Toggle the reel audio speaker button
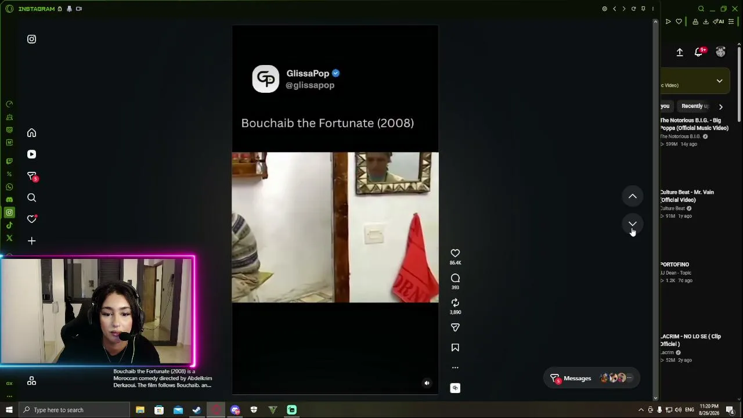743x418 pixels. (427, 383)
